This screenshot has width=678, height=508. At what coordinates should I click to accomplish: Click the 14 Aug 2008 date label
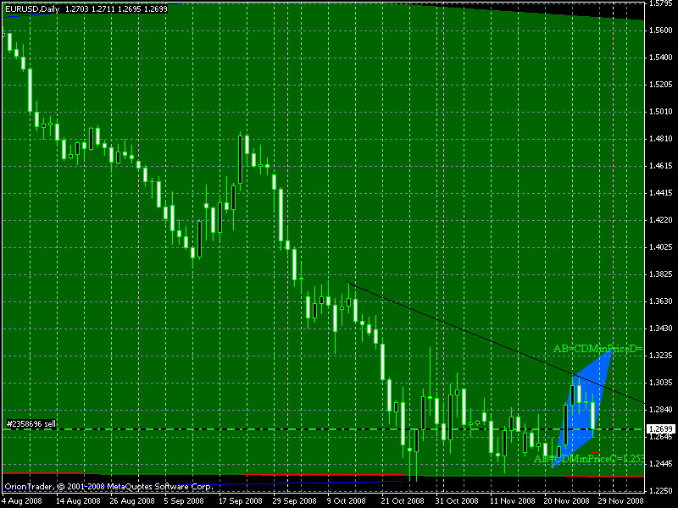pos(78,501)
